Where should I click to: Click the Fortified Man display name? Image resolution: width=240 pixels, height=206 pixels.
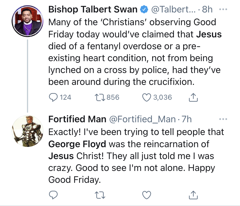[x=77, y=119]
